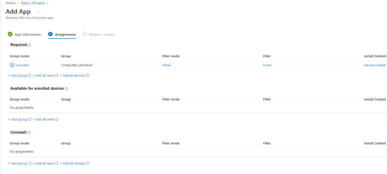Click Add all users under Required section
The height and width of the screenshot is (174, 387).
[x=43, y=75]
